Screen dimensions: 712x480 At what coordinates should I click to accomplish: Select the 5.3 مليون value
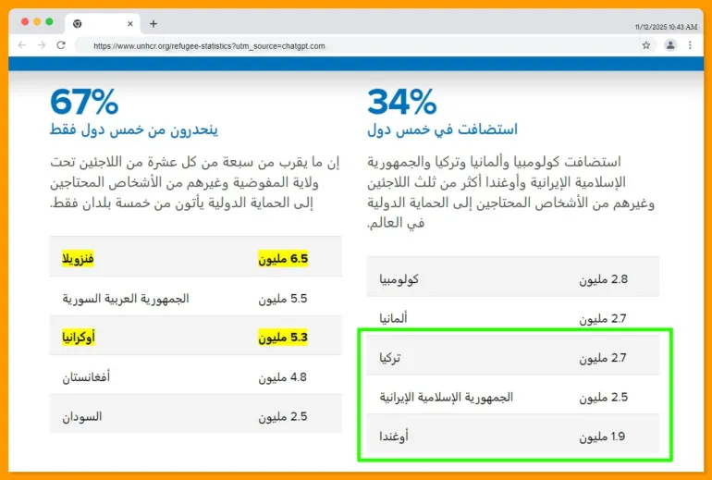283,338
